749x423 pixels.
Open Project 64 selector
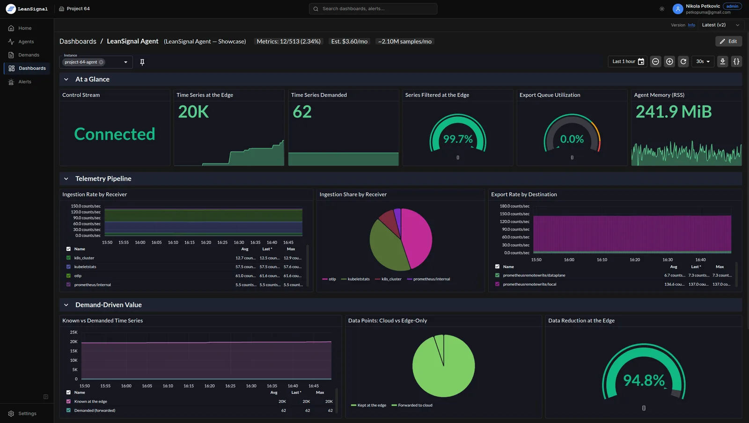point(74,9)
